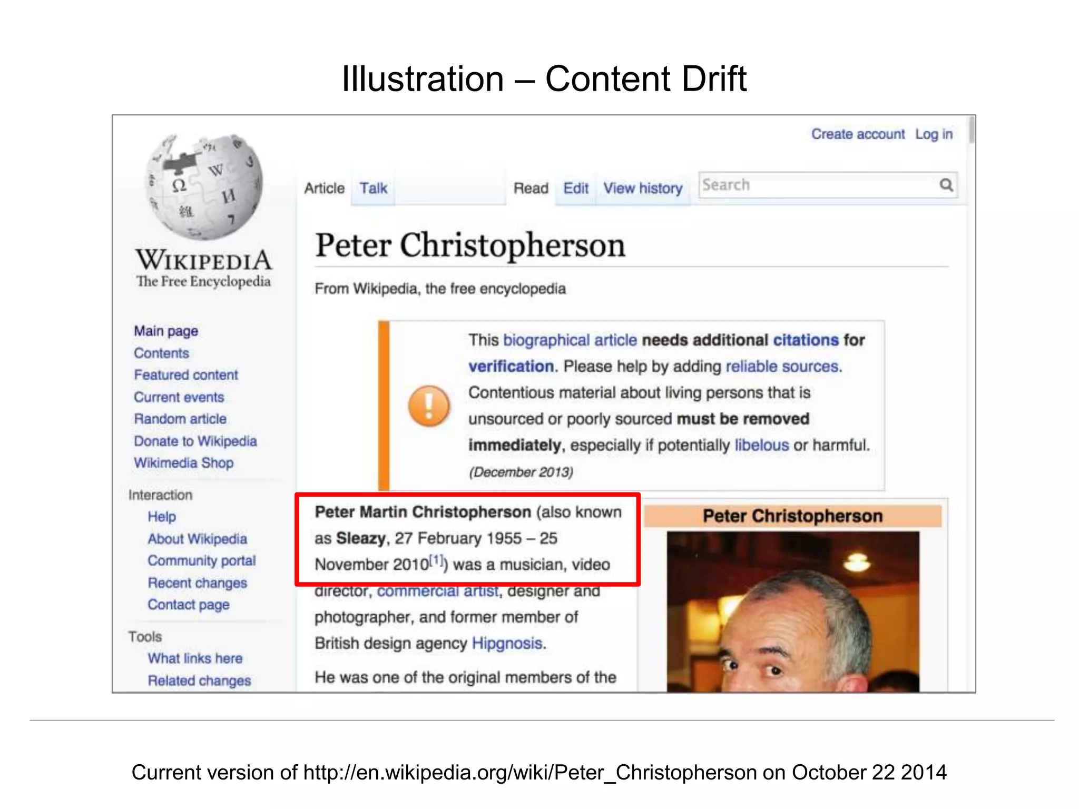This screenshot has height=809, width=1079.
Task: Open About Wikipedia link
Action: click(198, 539)
